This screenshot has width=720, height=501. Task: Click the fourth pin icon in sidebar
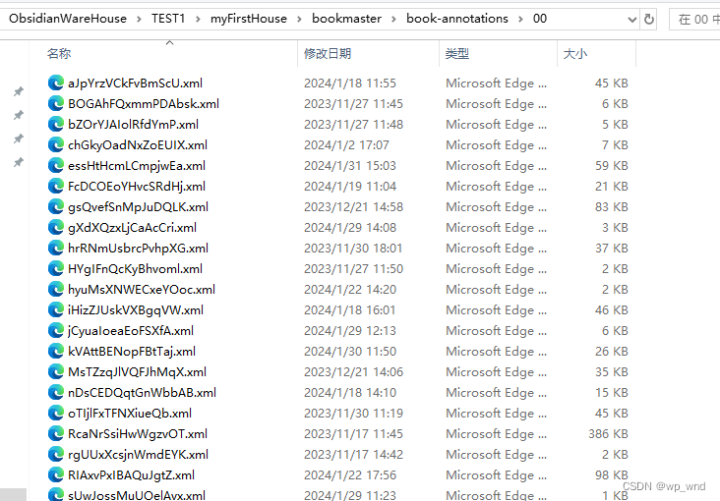click(x=19, y=162)
